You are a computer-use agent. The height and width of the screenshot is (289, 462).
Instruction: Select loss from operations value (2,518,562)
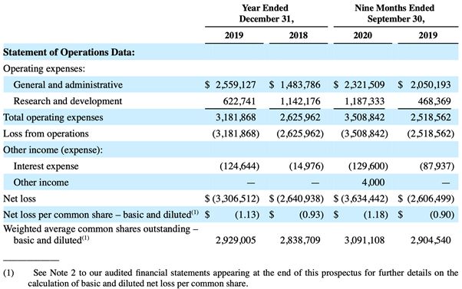tap(431, 133)
